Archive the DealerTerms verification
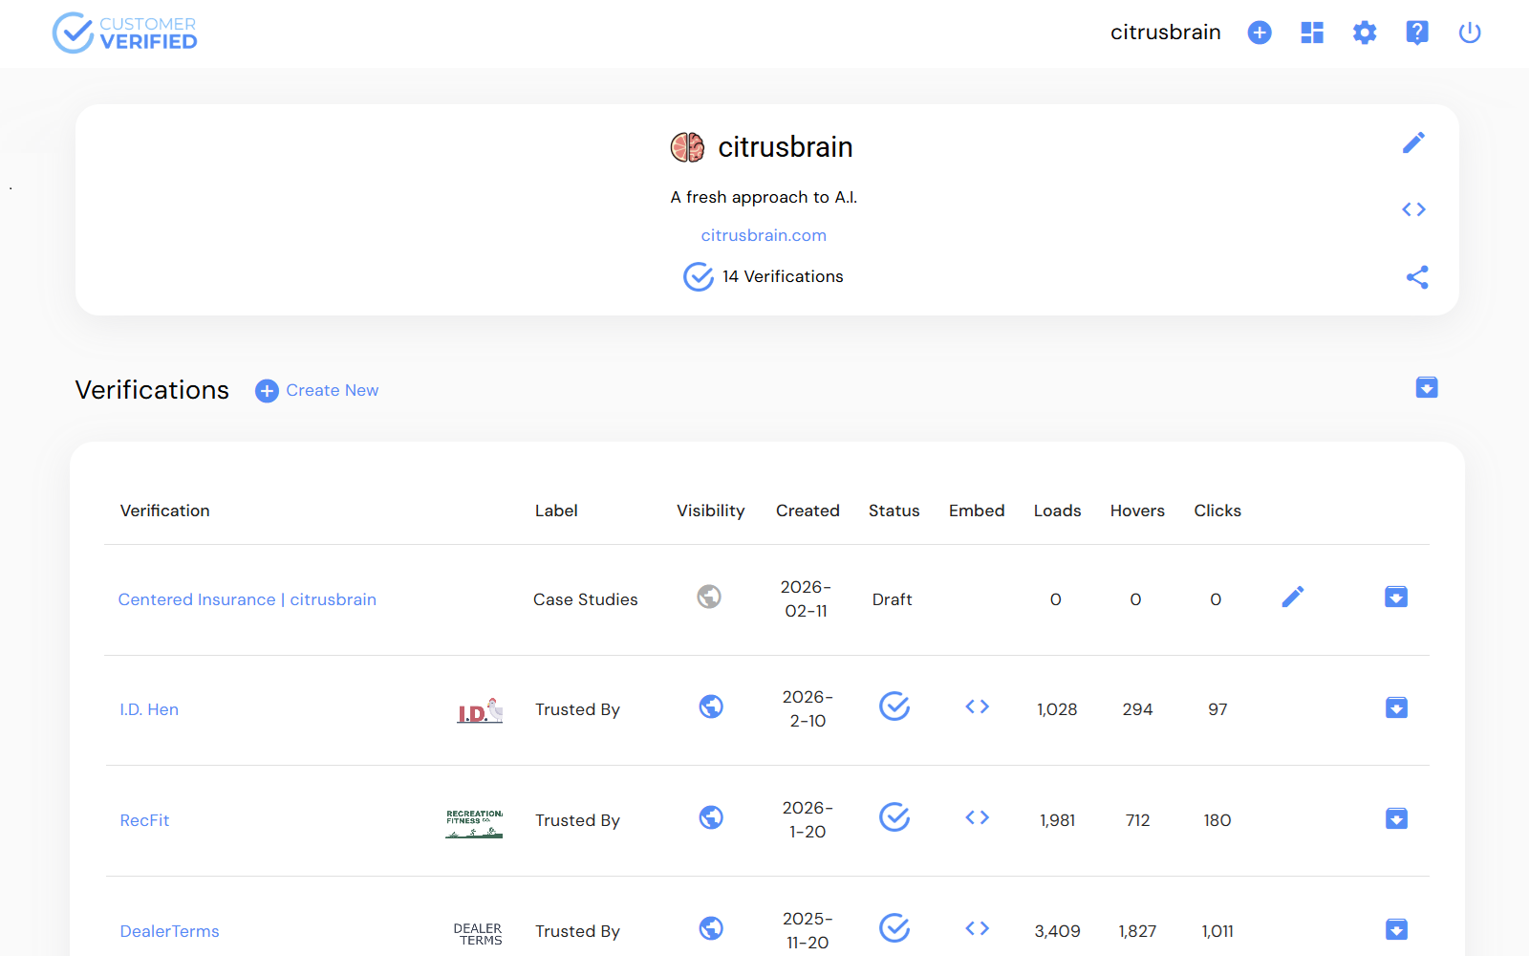The width and height of the screenshot is (1529, 956). coord(1396,929)
